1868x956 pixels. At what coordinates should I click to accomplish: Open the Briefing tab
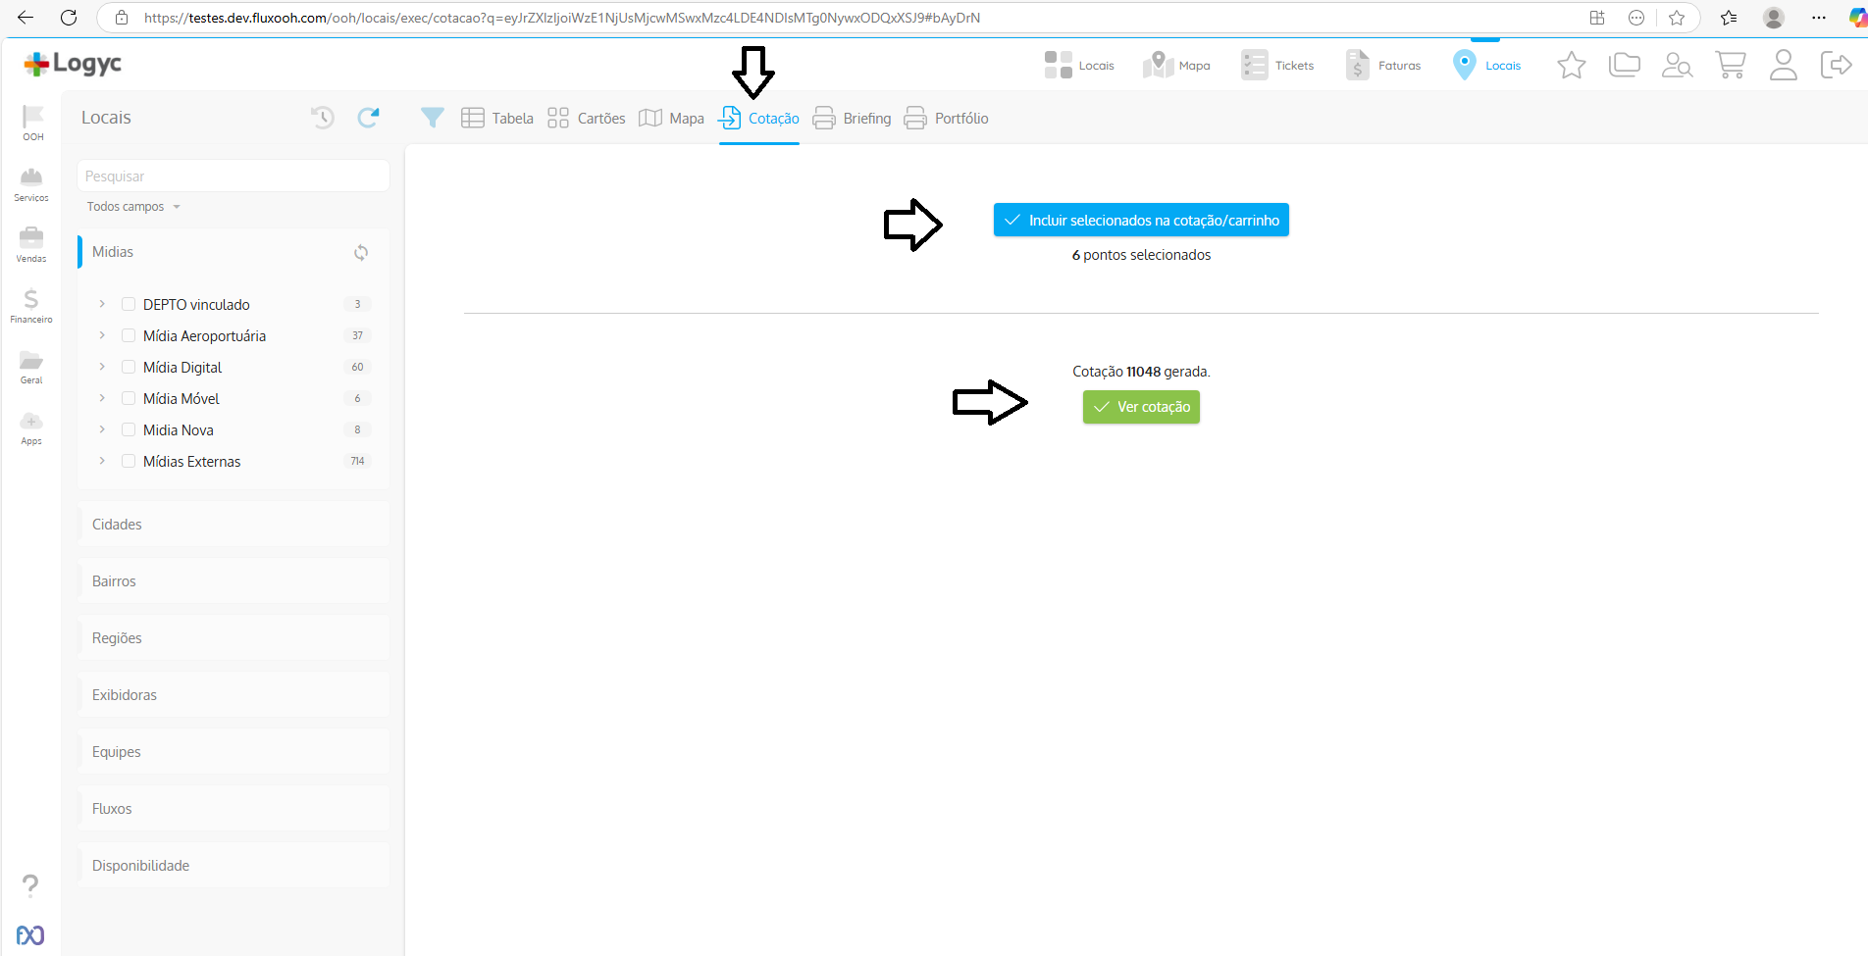coord(852,119)
